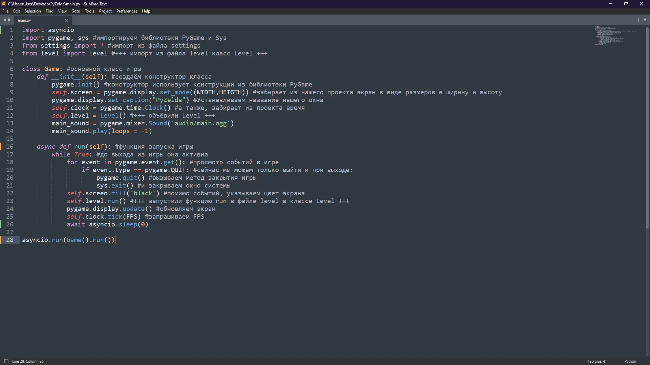The image size is (650, 365).
Task: Open the tab list dropdown arrow
Action: pos(645,20)
